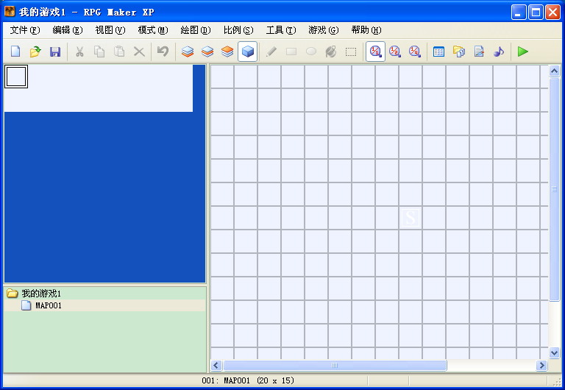
Task: Select the Pencil drawing tool
Action: click(271, 52)
